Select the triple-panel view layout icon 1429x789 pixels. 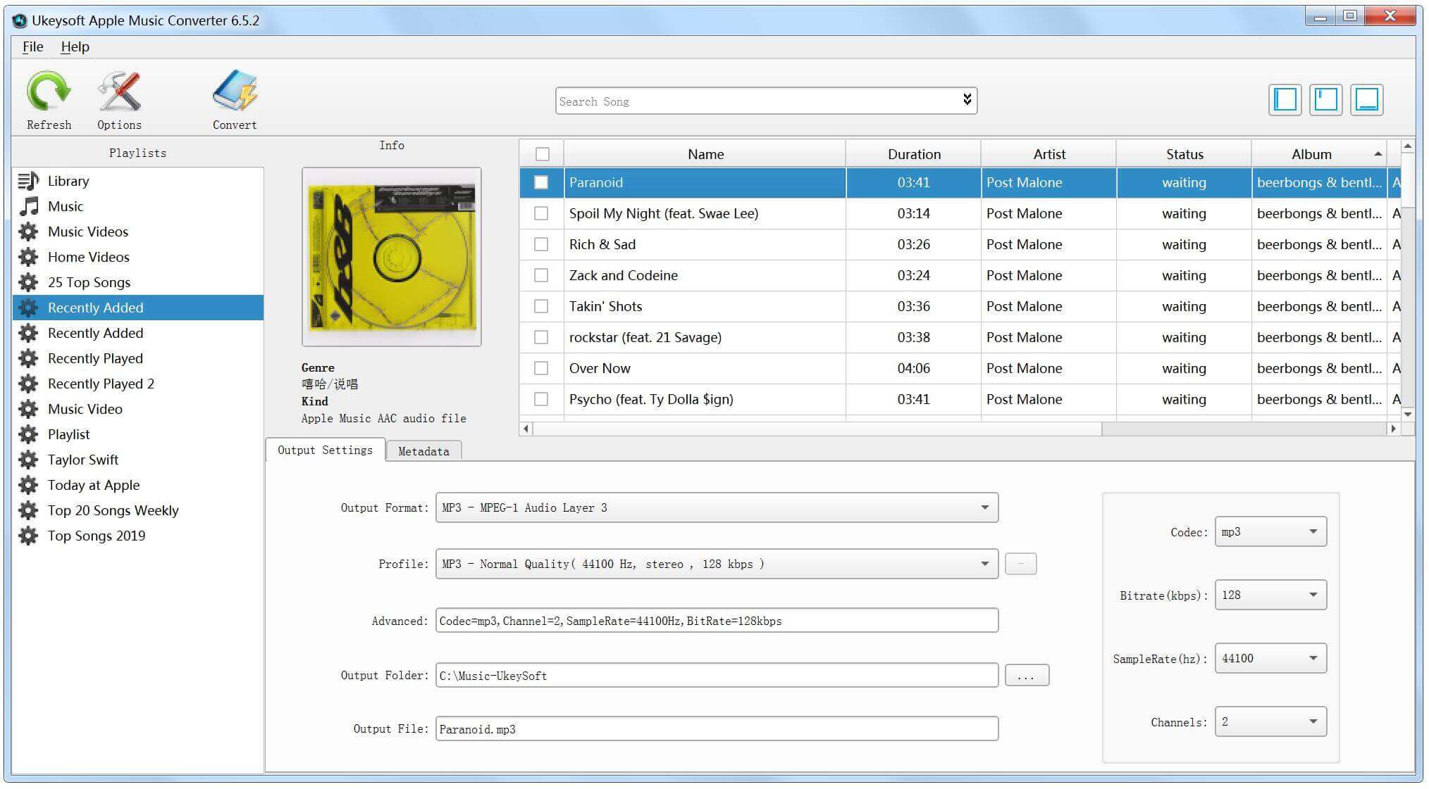(x=1327, y=98)
